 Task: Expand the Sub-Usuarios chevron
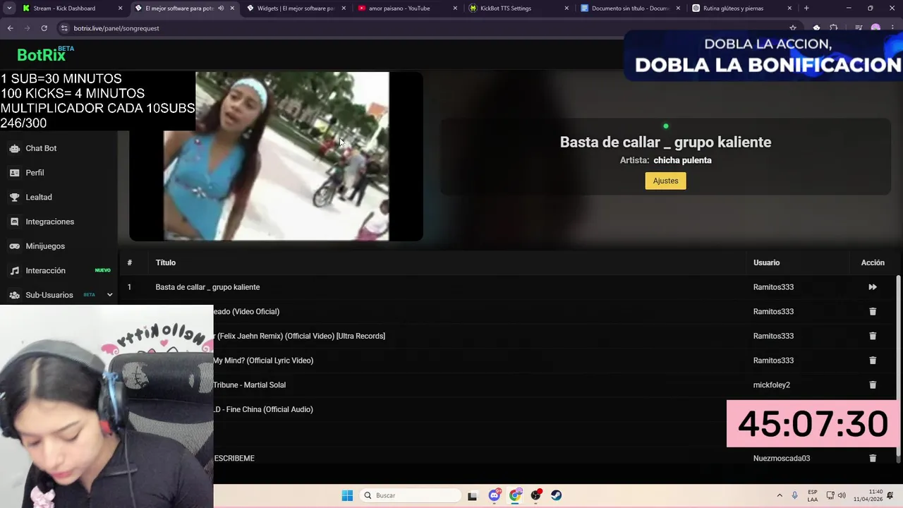[x=109, y=295]
